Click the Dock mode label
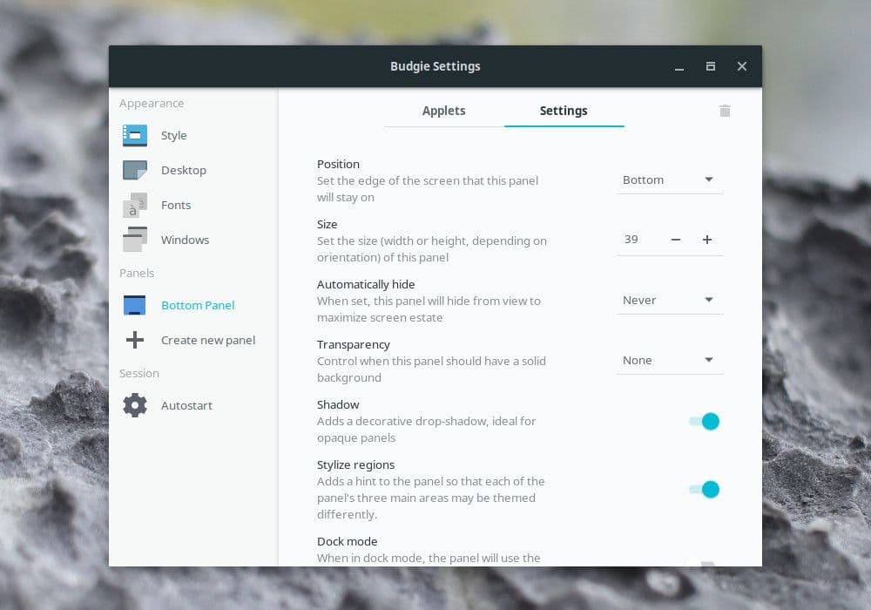The height and width of the screenshot is (610, 871). click(348, 542)
